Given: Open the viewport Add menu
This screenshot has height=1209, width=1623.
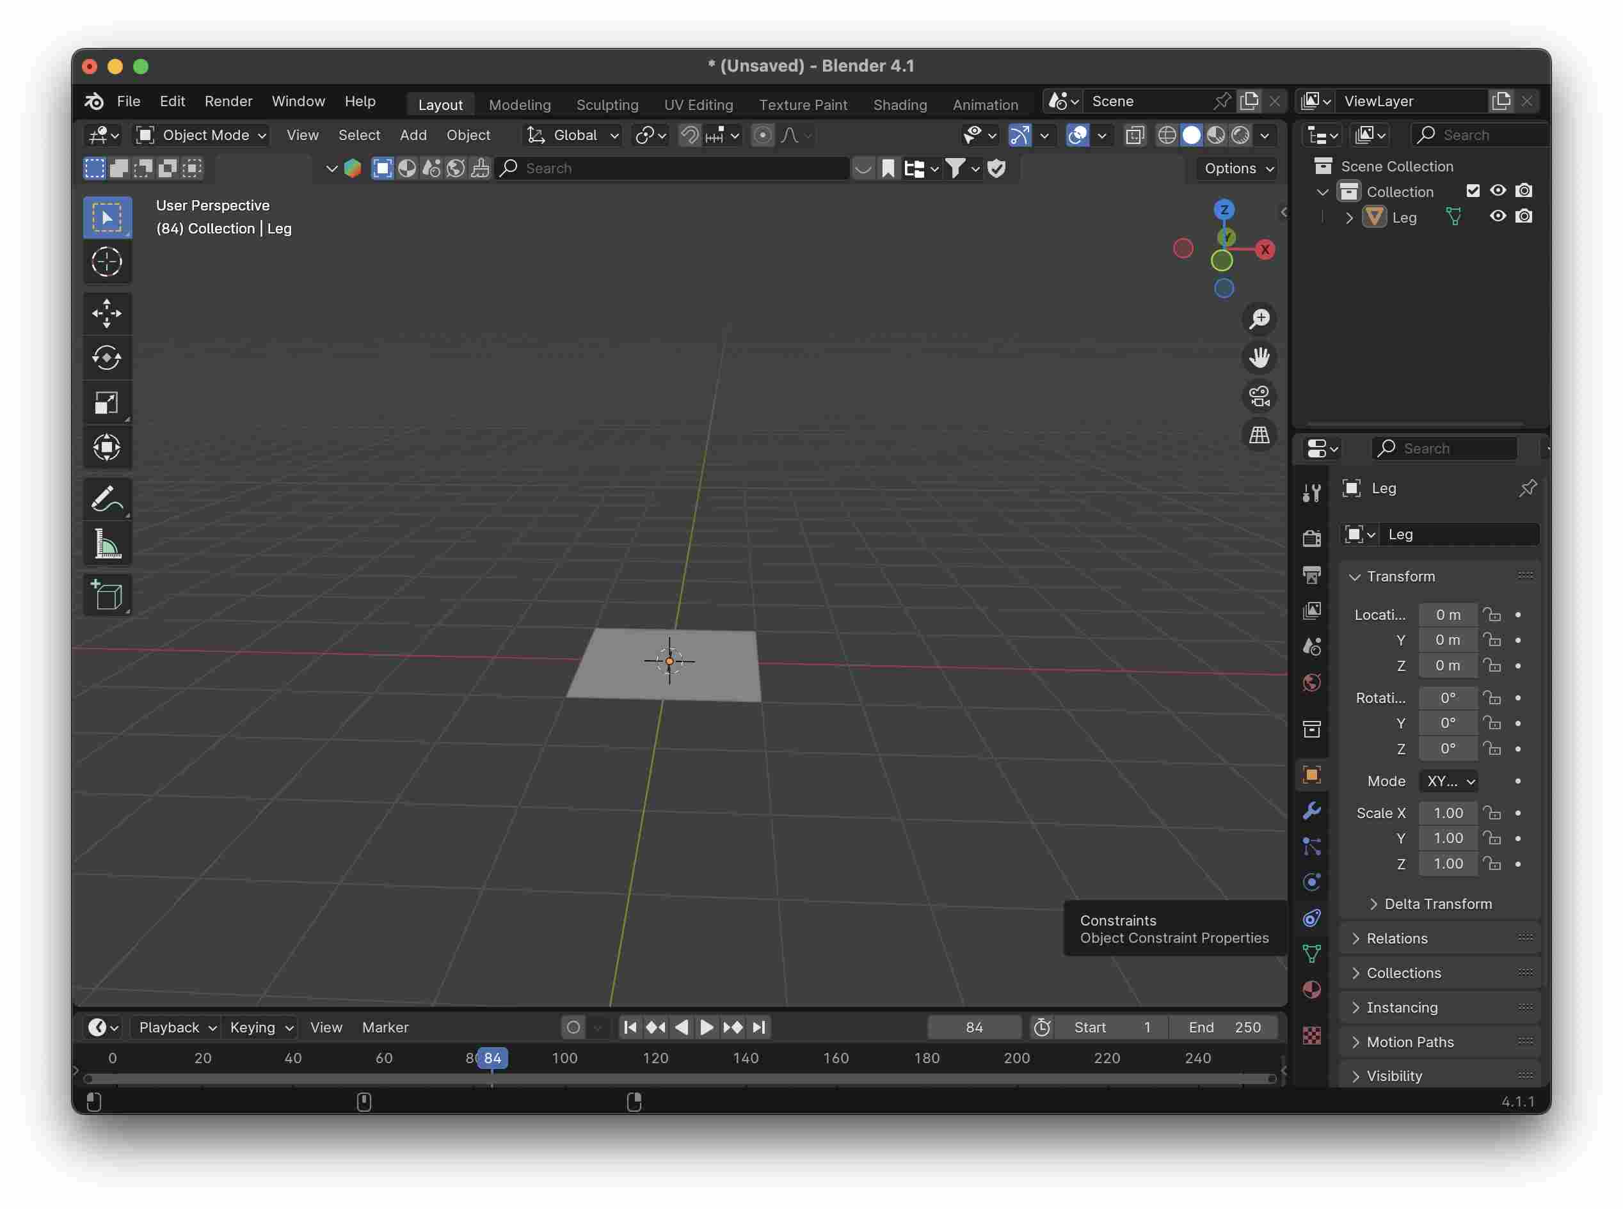Looking at the screenshot, I should (x=413, y=136).
